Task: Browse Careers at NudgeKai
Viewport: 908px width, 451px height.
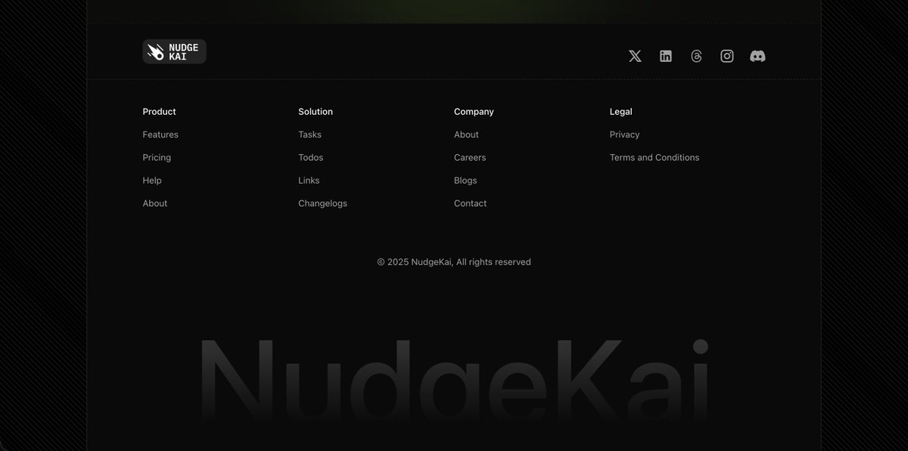Action: click(470, 157)
